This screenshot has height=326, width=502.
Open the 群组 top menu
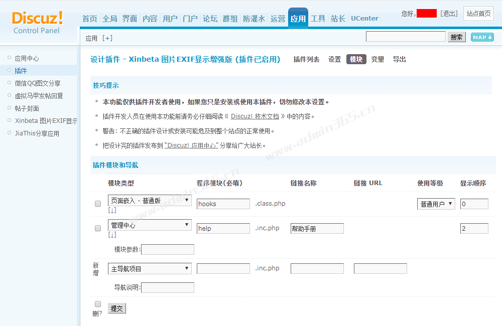tap(230, 19)
